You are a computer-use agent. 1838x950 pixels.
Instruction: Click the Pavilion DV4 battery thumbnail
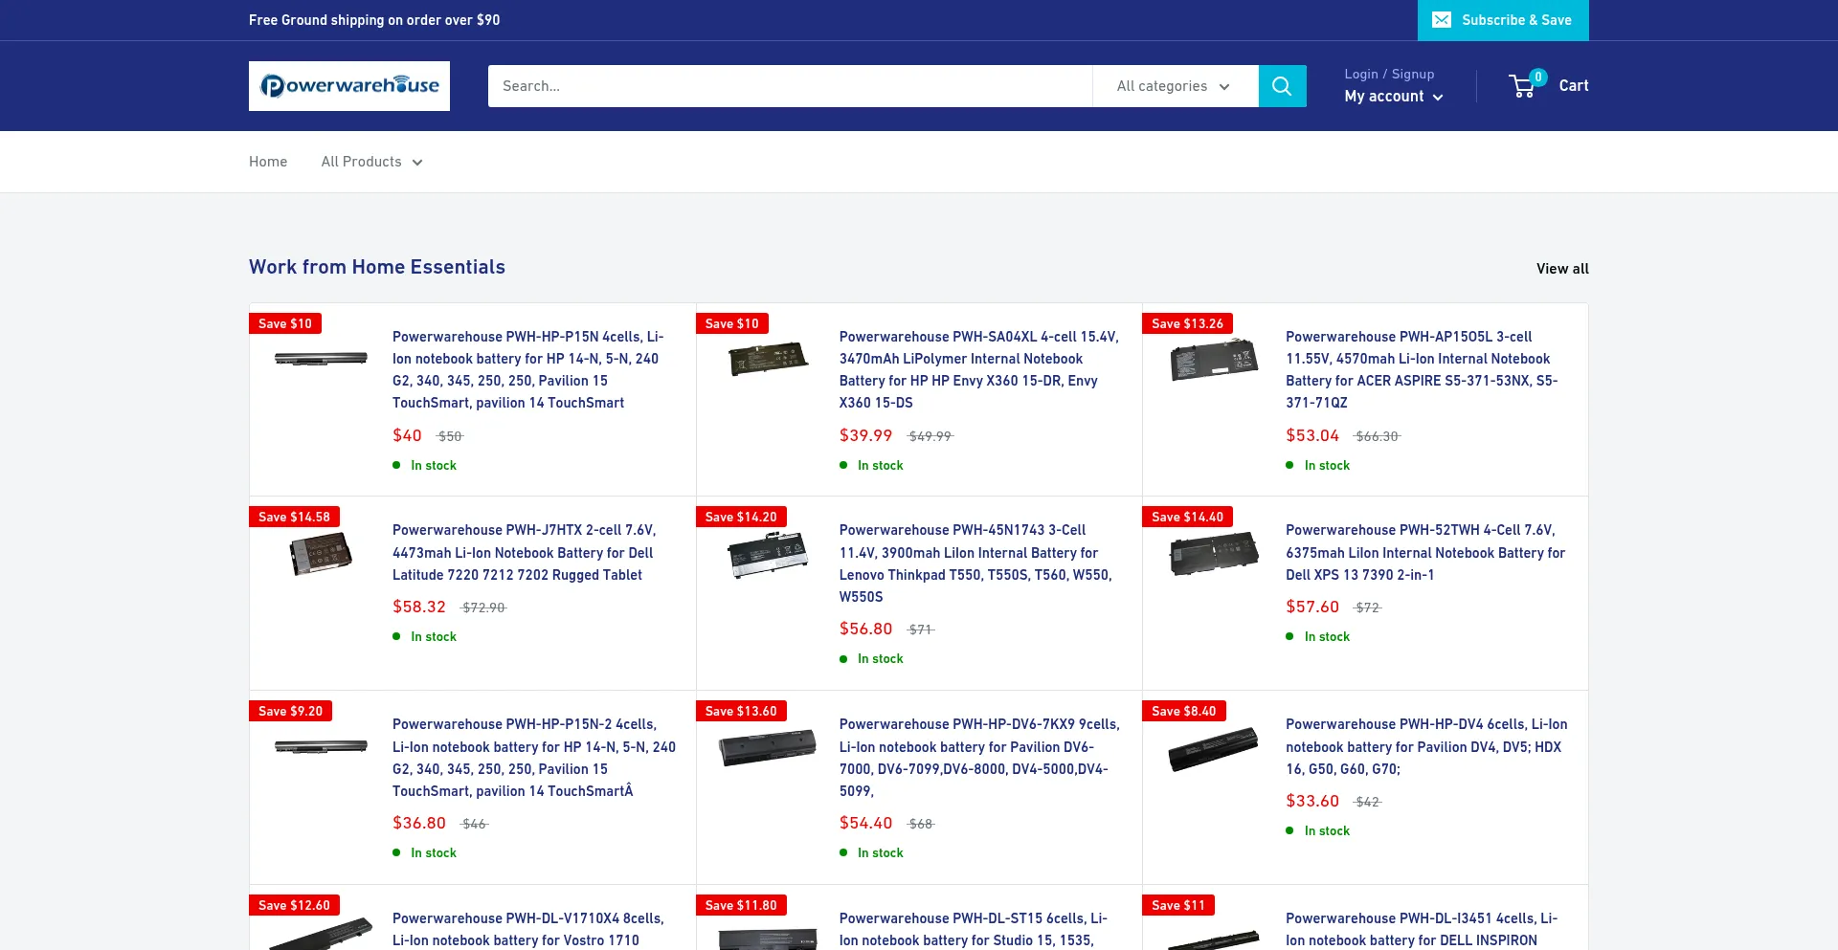pyautogui.click(x=1213, y=749)
